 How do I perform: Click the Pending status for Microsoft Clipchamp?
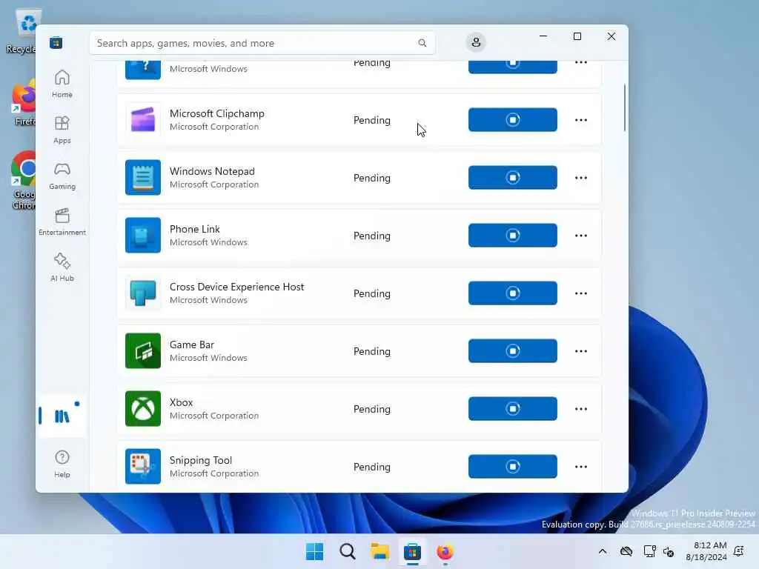point(372,120)
